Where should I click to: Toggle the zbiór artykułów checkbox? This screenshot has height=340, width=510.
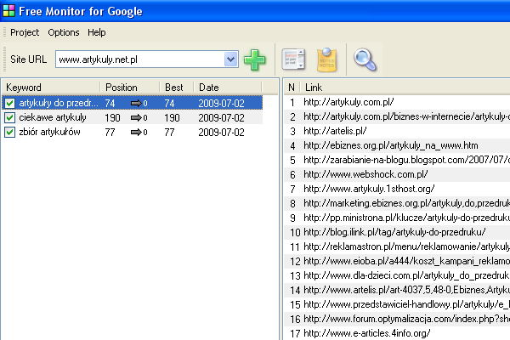(9, 132)
